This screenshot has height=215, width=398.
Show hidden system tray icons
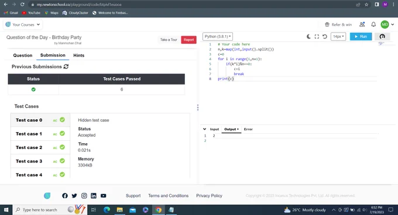334,210
